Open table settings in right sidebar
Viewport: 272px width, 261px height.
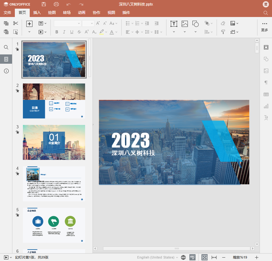pos(266,94)
